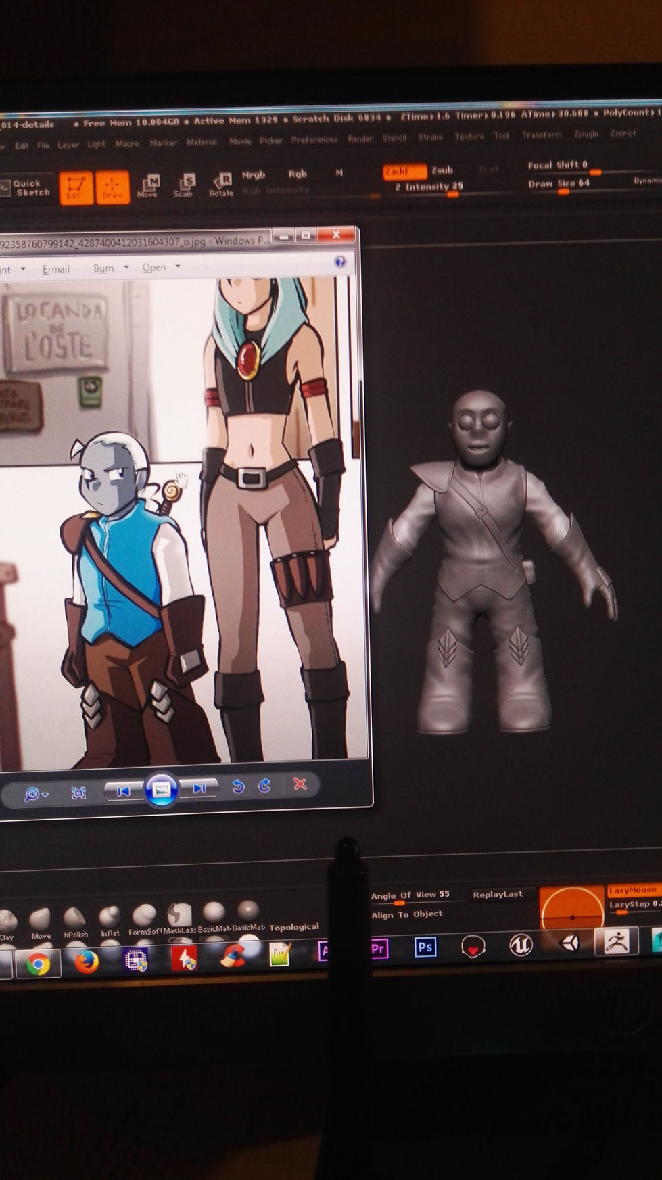Choose the Clay brush

(x=7, y=924)
